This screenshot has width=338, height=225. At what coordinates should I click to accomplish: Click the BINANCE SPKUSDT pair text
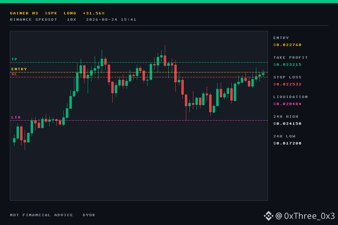pyautogui.click(x=33, y=19)
